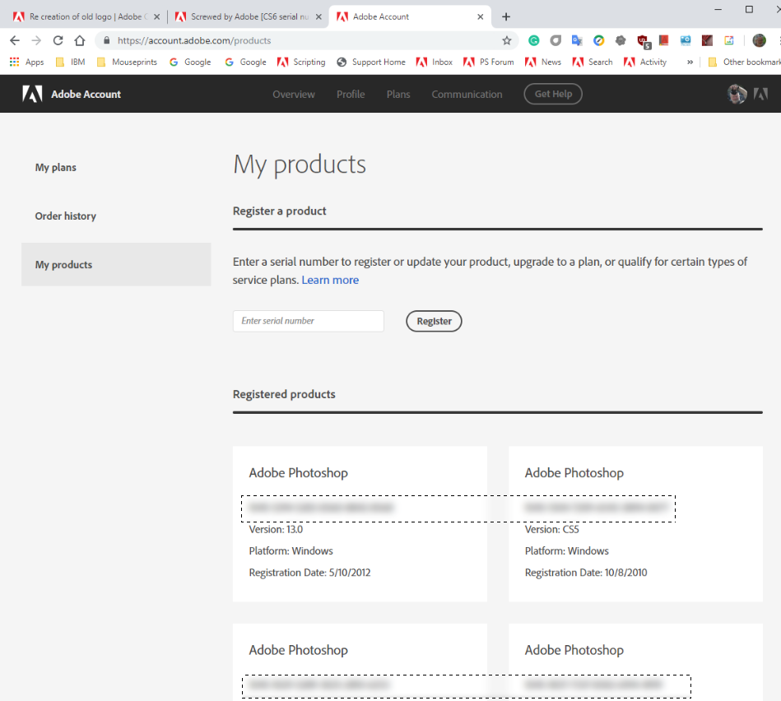
Task: Click 'Registration Date: 10/8/2010'
Action: point(586,573)
